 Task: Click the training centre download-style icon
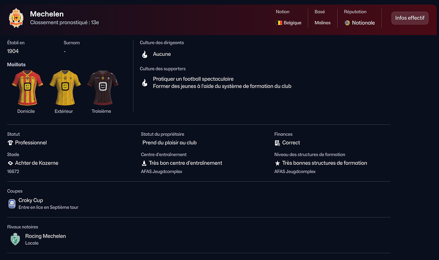pyautogui.click(x=144, y=163)
